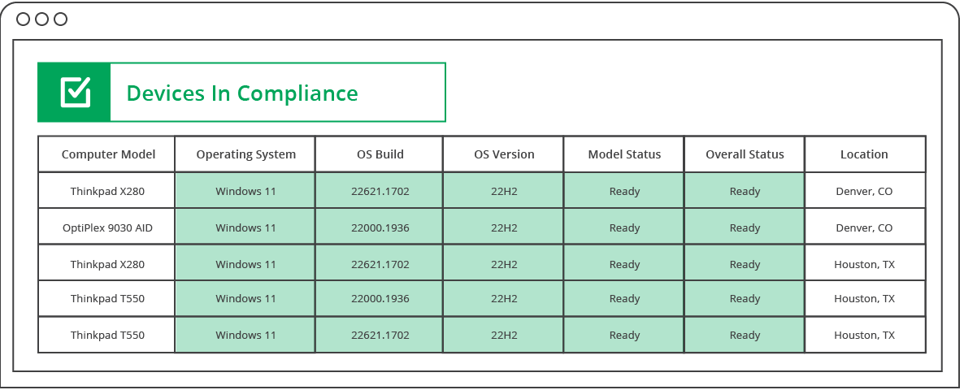The width and height of the screenshot is (964, 390).
Task: Click Model Status Ready in Denver X280 row
Action: [624, 191]
